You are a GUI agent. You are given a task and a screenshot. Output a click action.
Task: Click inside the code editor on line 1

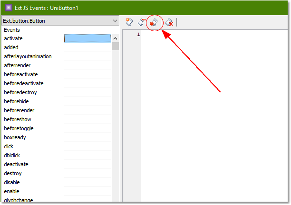click(214, 35)
